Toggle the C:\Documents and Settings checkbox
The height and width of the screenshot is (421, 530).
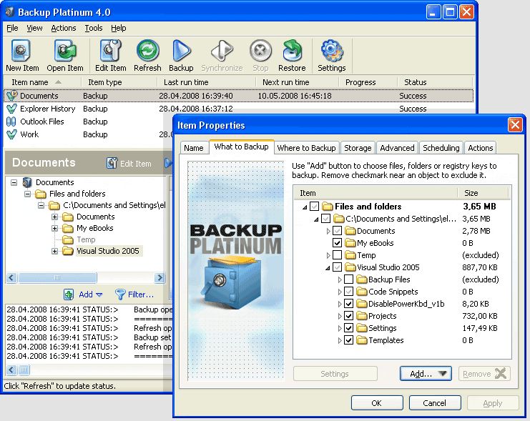click(326, 219)
